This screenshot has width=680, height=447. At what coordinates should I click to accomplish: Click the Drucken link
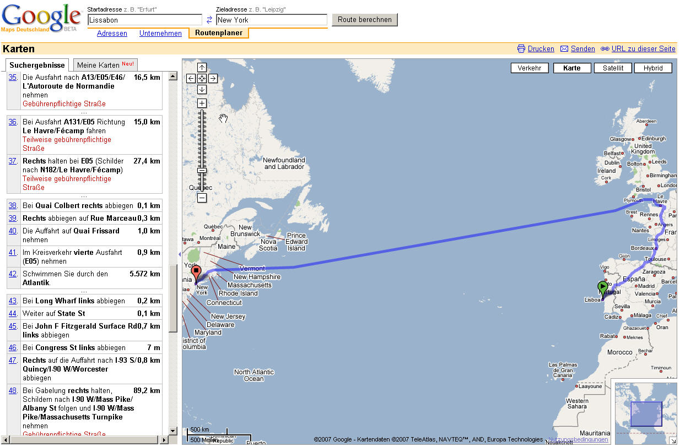tap(541, 48)
